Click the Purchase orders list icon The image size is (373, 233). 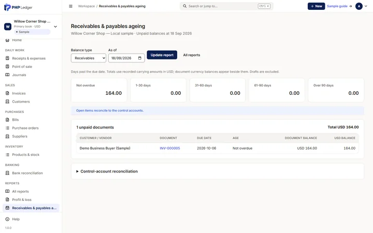[7, 128]
